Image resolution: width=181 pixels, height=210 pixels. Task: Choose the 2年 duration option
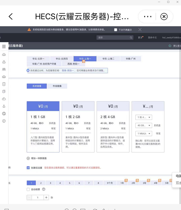click(x=133, y=183)
